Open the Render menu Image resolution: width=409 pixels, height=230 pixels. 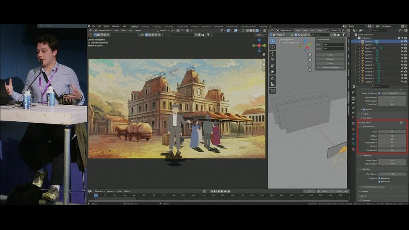point(107,26)
